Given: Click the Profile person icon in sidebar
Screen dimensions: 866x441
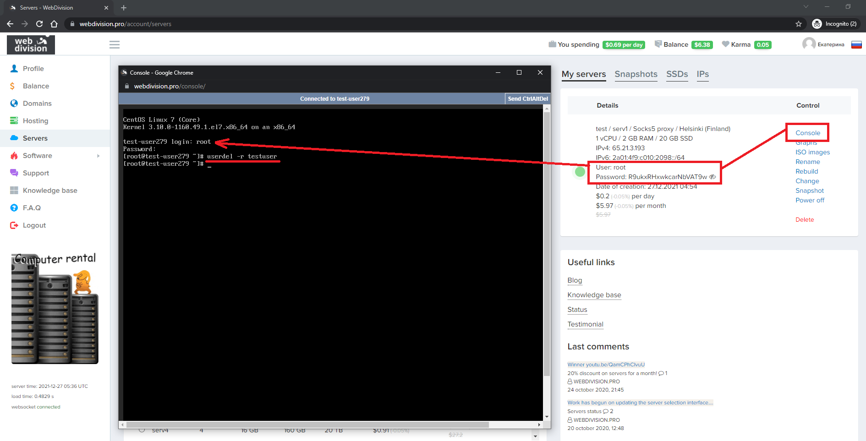Looking at the screenshot, I should click(14, 69).
